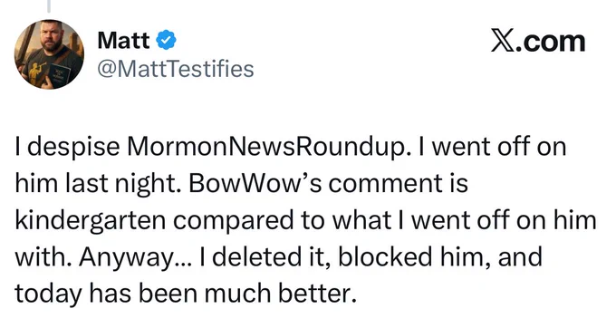Click the X logo in the watermark

[502, 42]
